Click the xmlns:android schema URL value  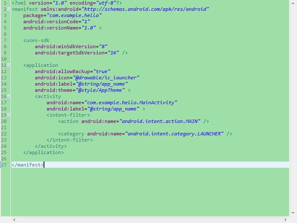[x=145, y=9]
